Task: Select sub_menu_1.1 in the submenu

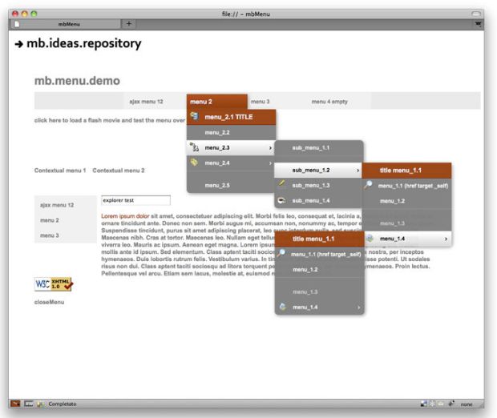Action: (x=310, y=148)
